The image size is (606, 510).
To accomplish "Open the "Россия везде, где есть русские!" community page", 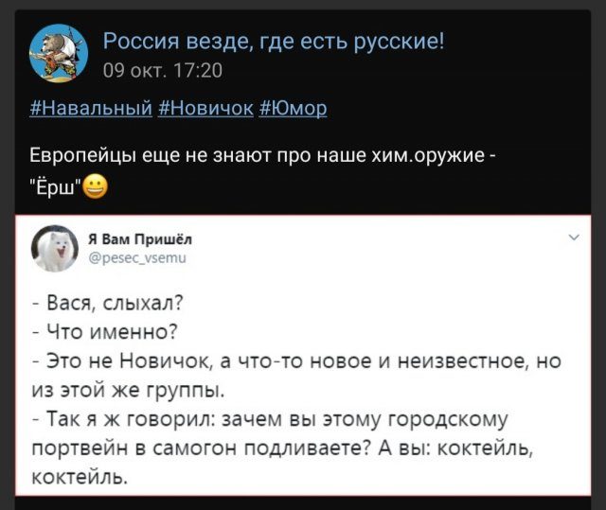I will (x=273, y=40).
